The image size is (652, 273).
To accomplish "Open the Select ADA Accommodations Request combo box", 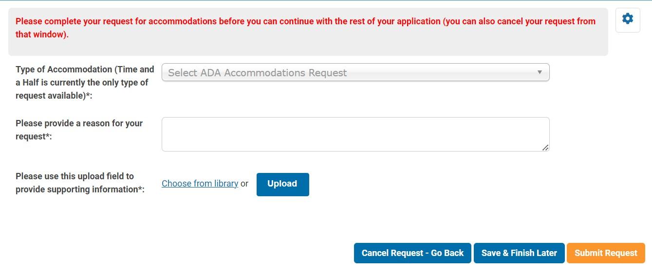I will point(355,72).
